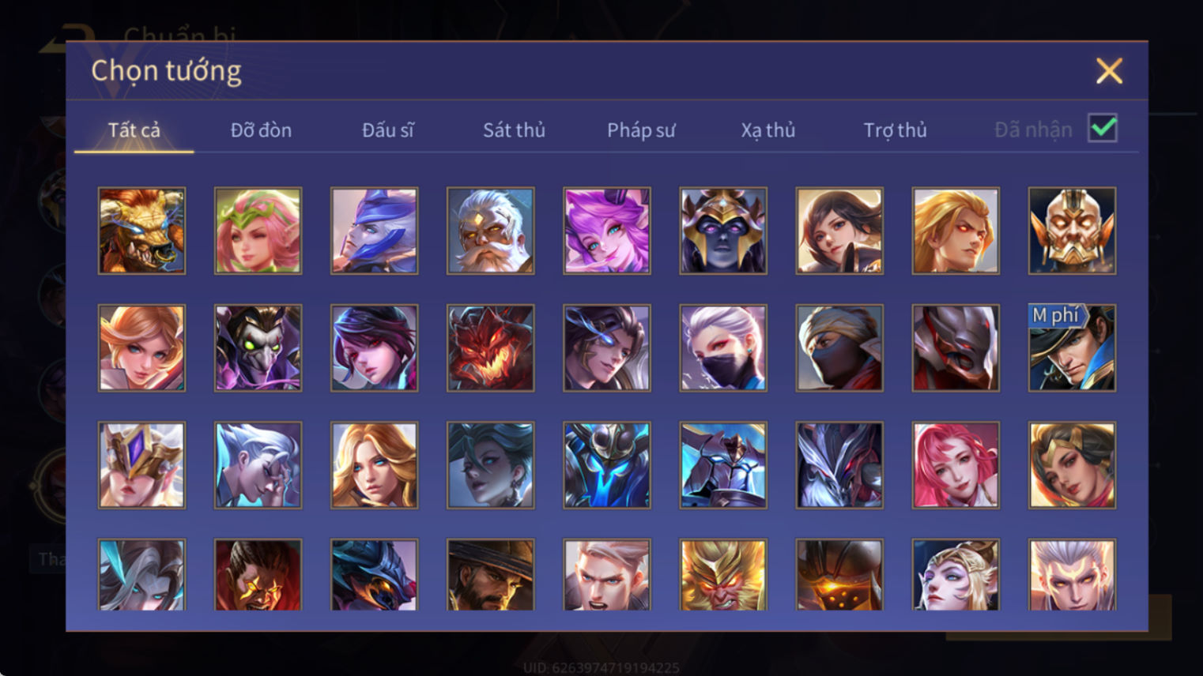Show the Xạ thủ category

point(767,130)
